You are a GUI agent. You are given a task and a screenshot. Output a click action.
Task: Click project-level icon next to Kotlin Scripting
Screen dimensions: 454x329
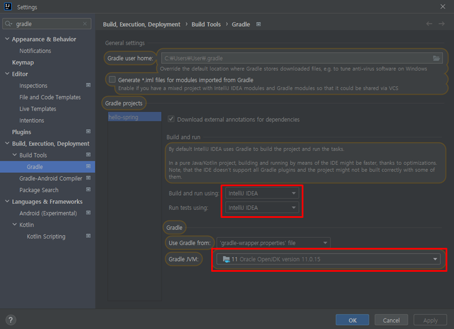tap(88, 236)
